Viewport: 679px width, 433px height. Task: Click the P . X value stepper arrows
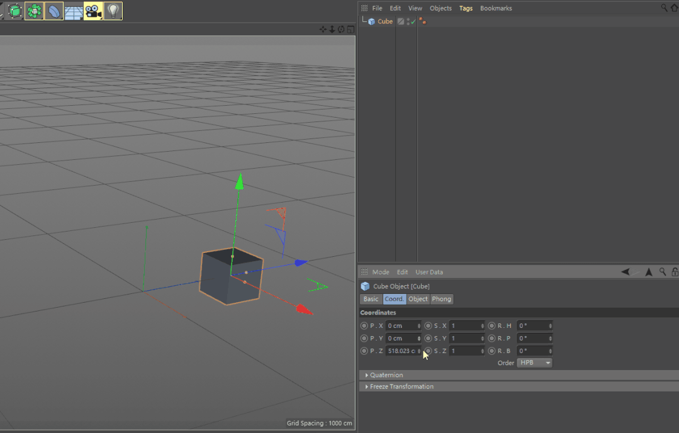pyautogui.click(x=418, y=325)
